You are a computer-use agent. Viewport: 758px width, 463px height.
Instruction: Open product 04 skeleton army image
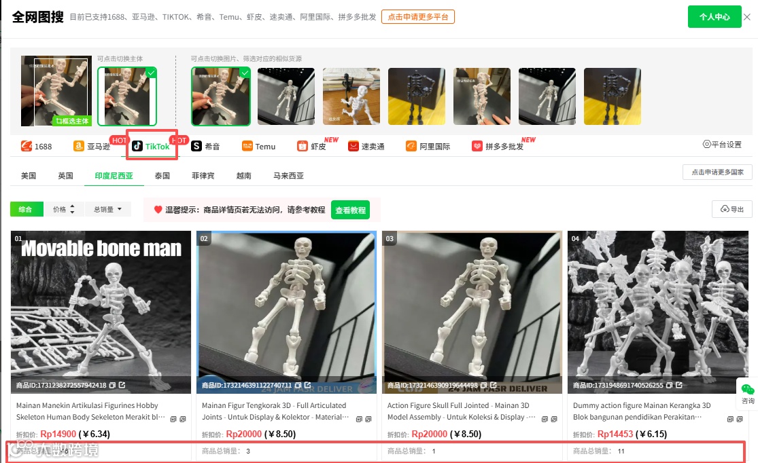click(x=658, y=312)
